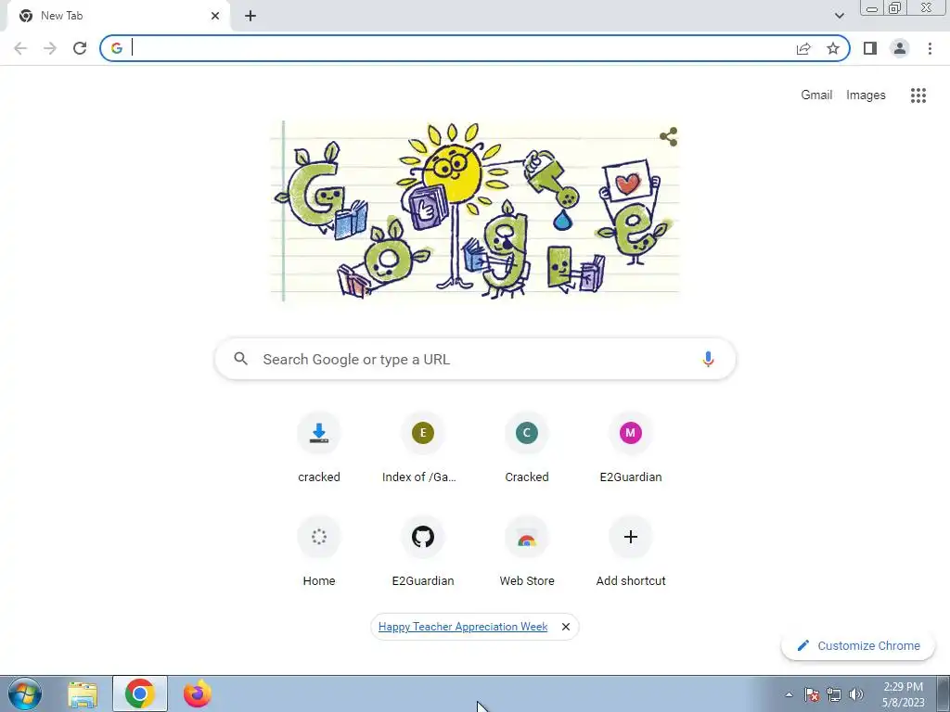This screenshot has height=712, width=950.
Task: Click the search magnifier icon
Action: (240, 359)
